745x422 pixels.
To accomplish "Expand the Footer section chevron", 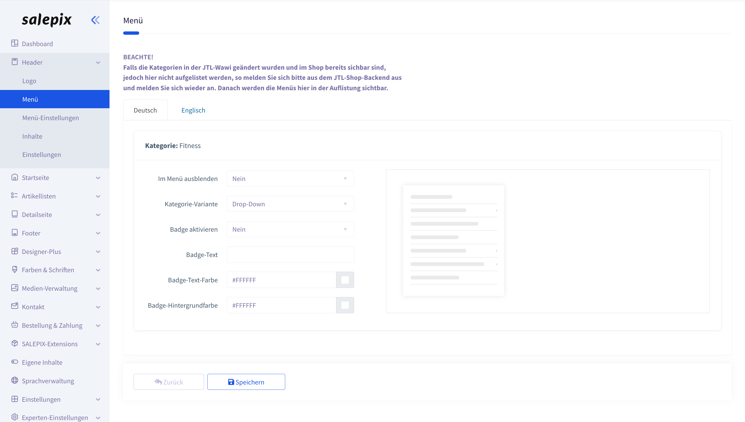I will coord(98,233).
